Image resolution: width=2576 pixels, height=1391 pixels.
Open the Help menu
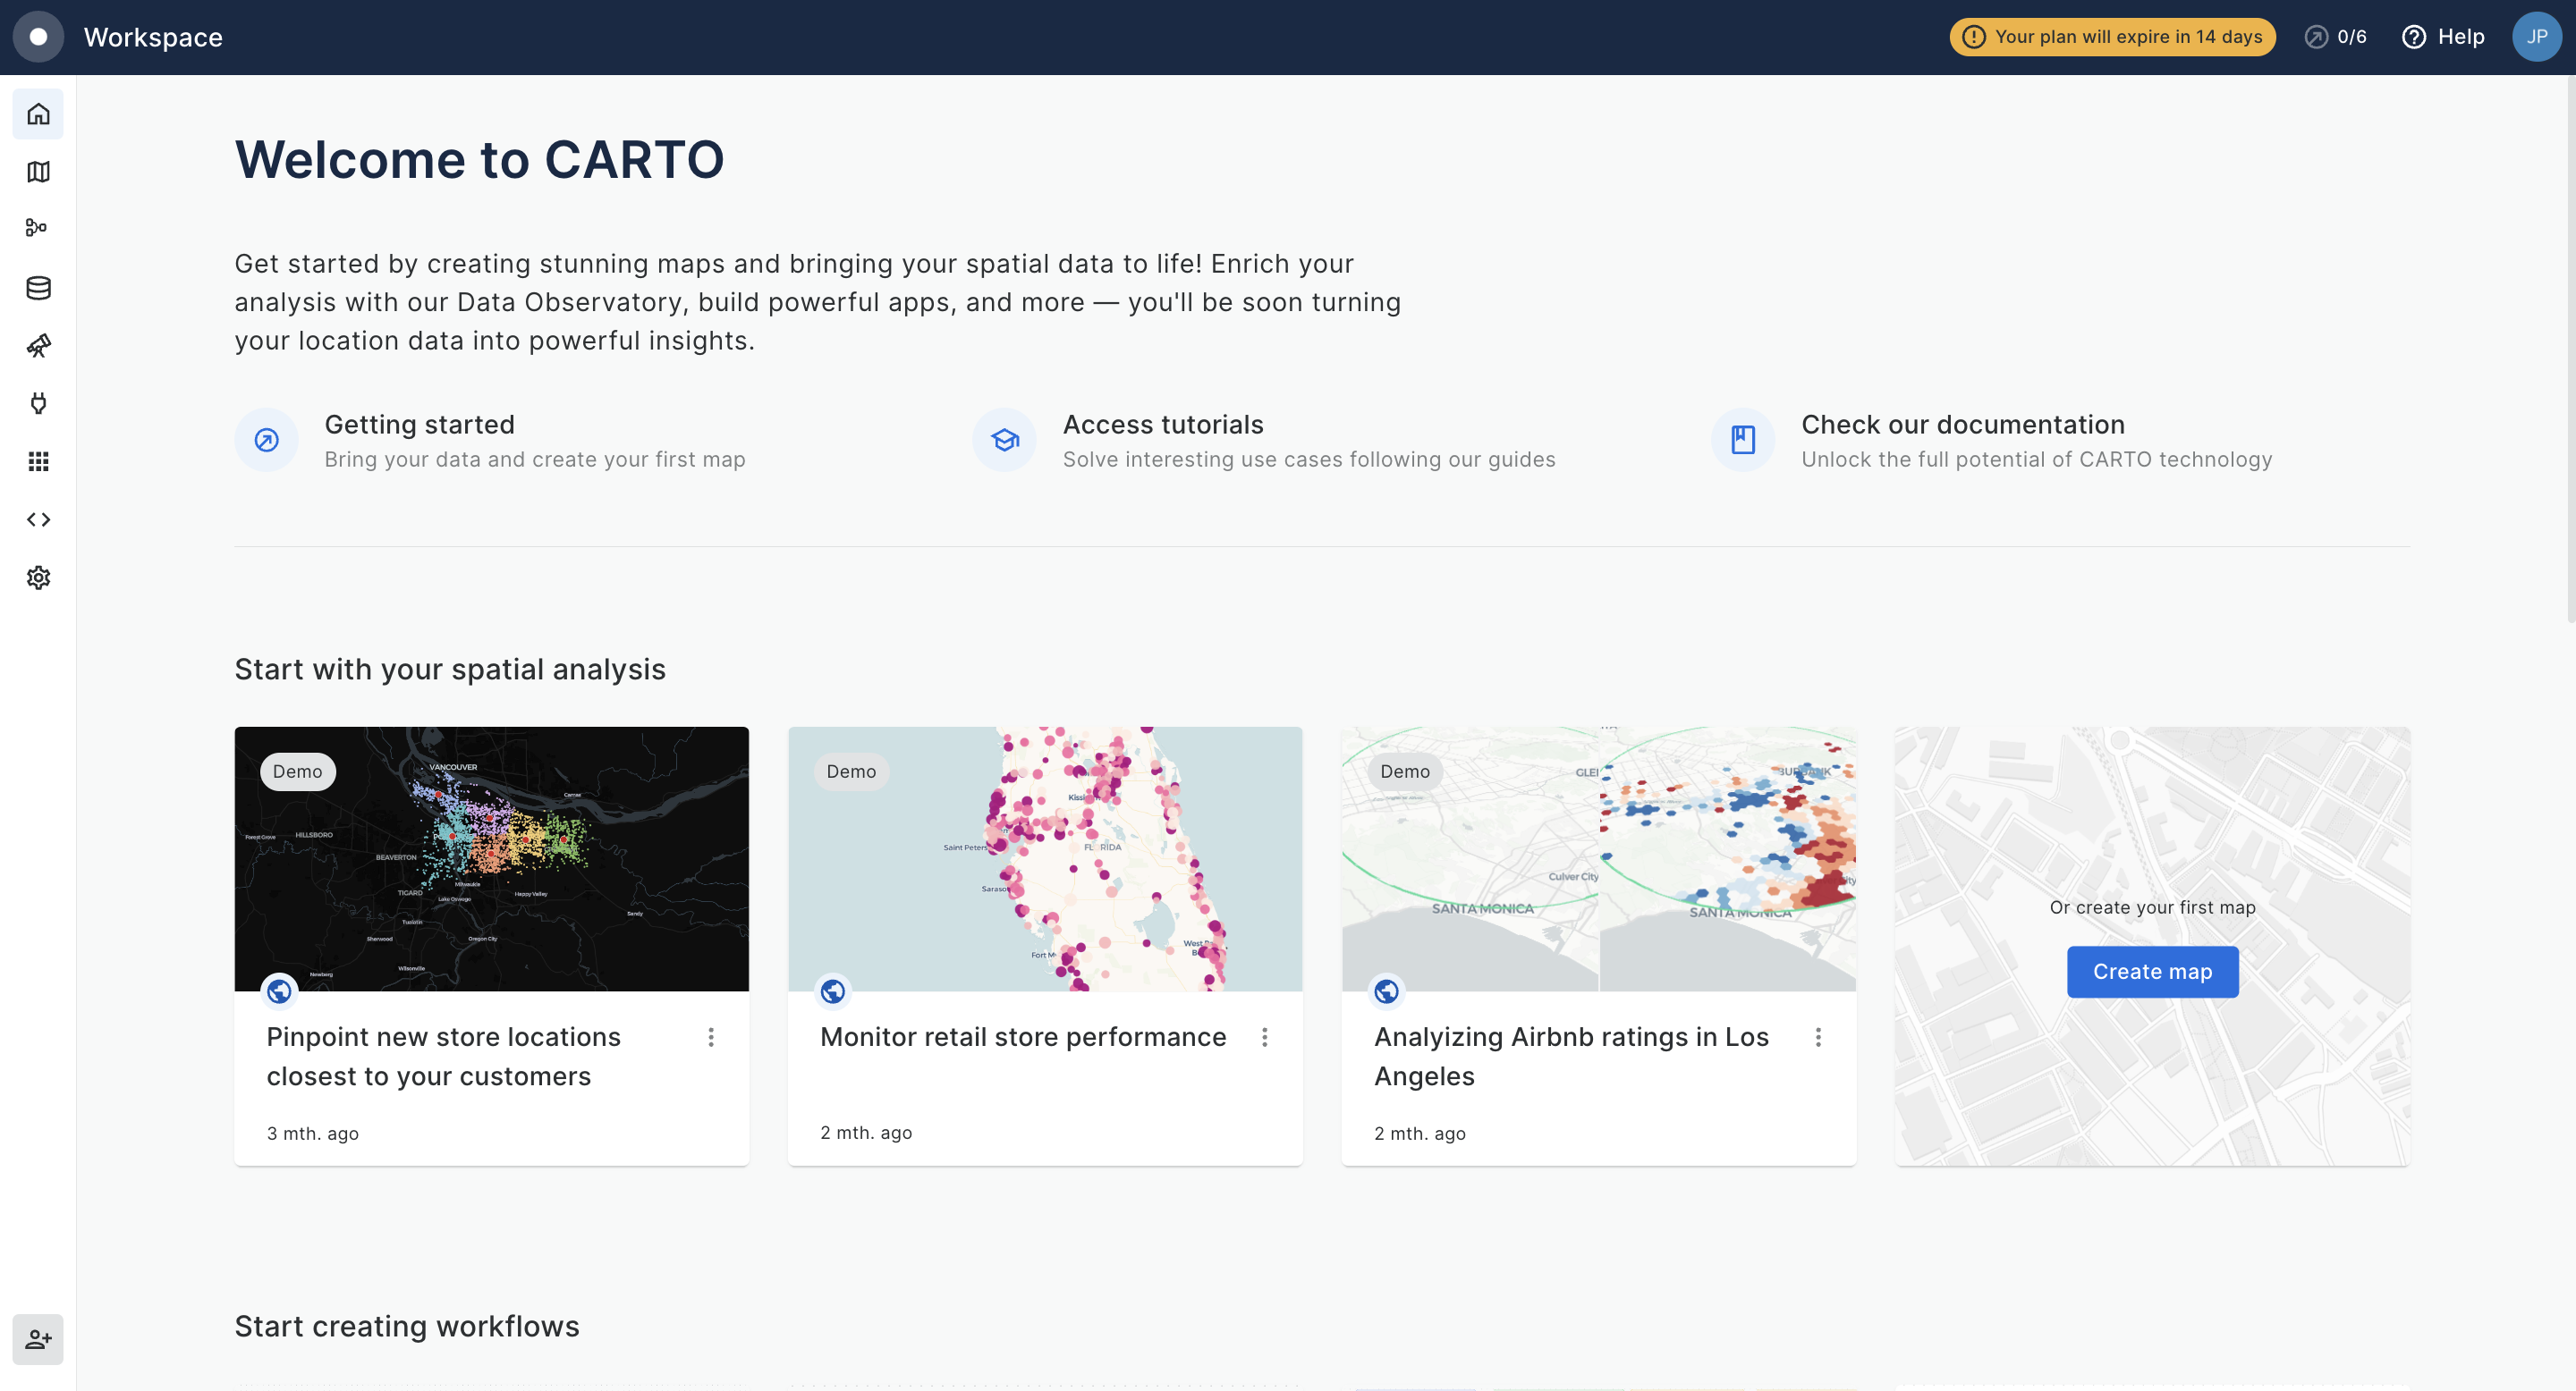pos(2443,37)
